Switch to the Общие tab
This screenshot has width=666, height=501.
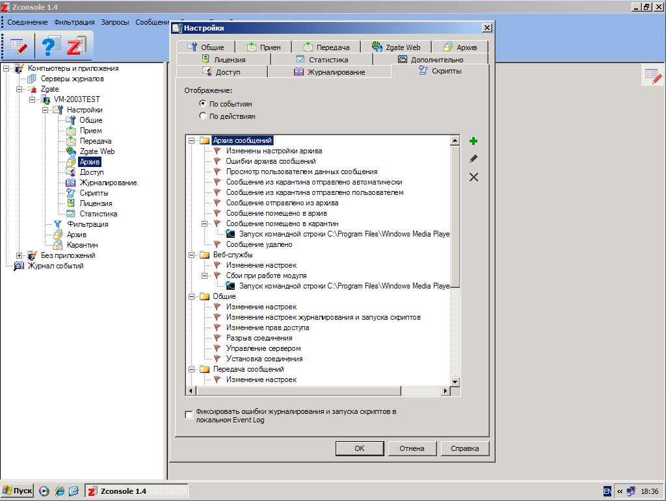coord(206,47)
